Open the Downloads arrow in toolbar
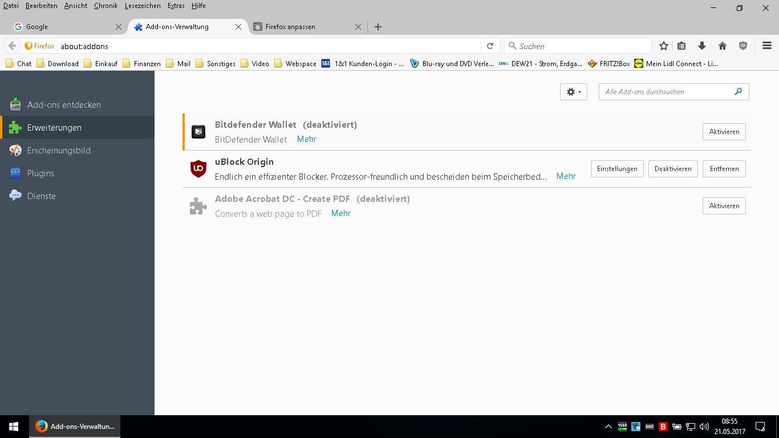The image size is (779, 438). (702, 46)
